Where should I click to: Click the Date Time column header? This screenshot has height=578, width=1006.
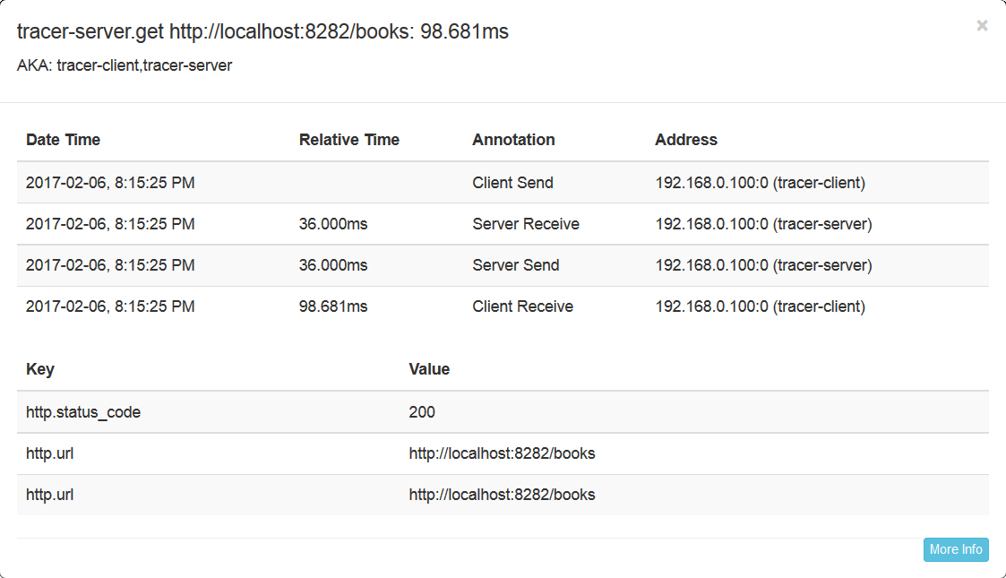[63, 140]
